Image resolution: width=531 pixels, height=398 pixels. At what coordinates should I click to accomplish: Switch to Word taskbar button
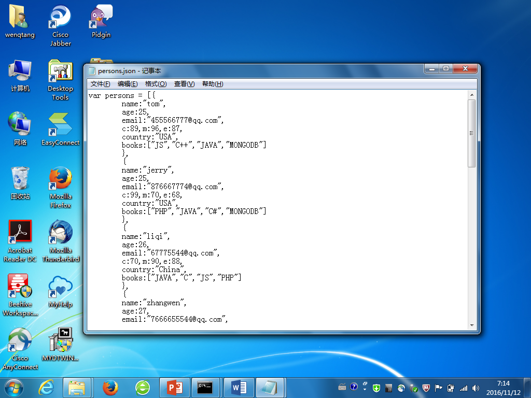pyautogui.click(x=239, y=388)
